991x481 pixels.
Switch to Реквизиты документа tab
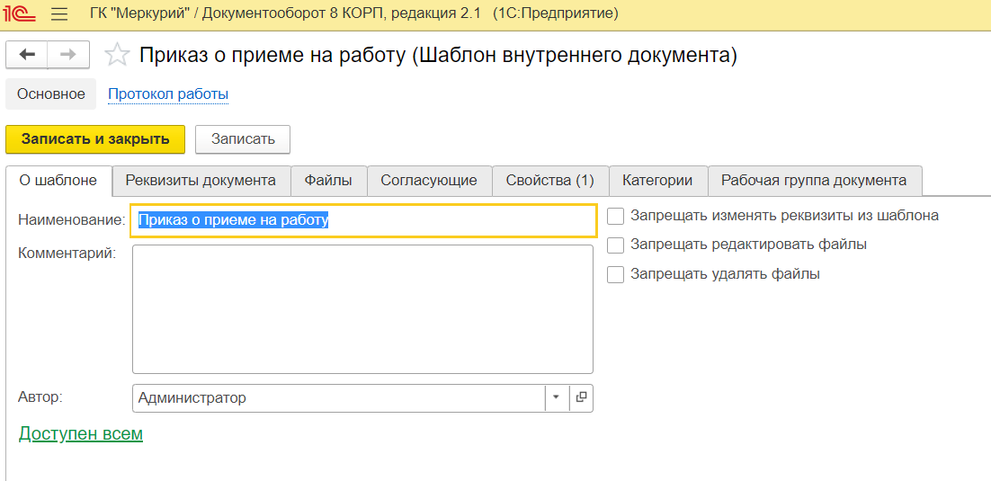[x=201, y=181]
